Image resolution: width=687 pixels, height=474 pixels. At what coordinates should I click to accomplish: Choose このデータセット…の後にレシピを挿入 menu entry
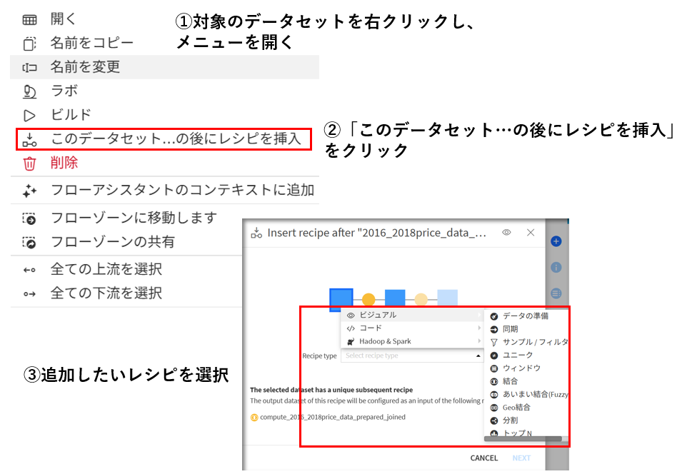click(x=176, y=139)
